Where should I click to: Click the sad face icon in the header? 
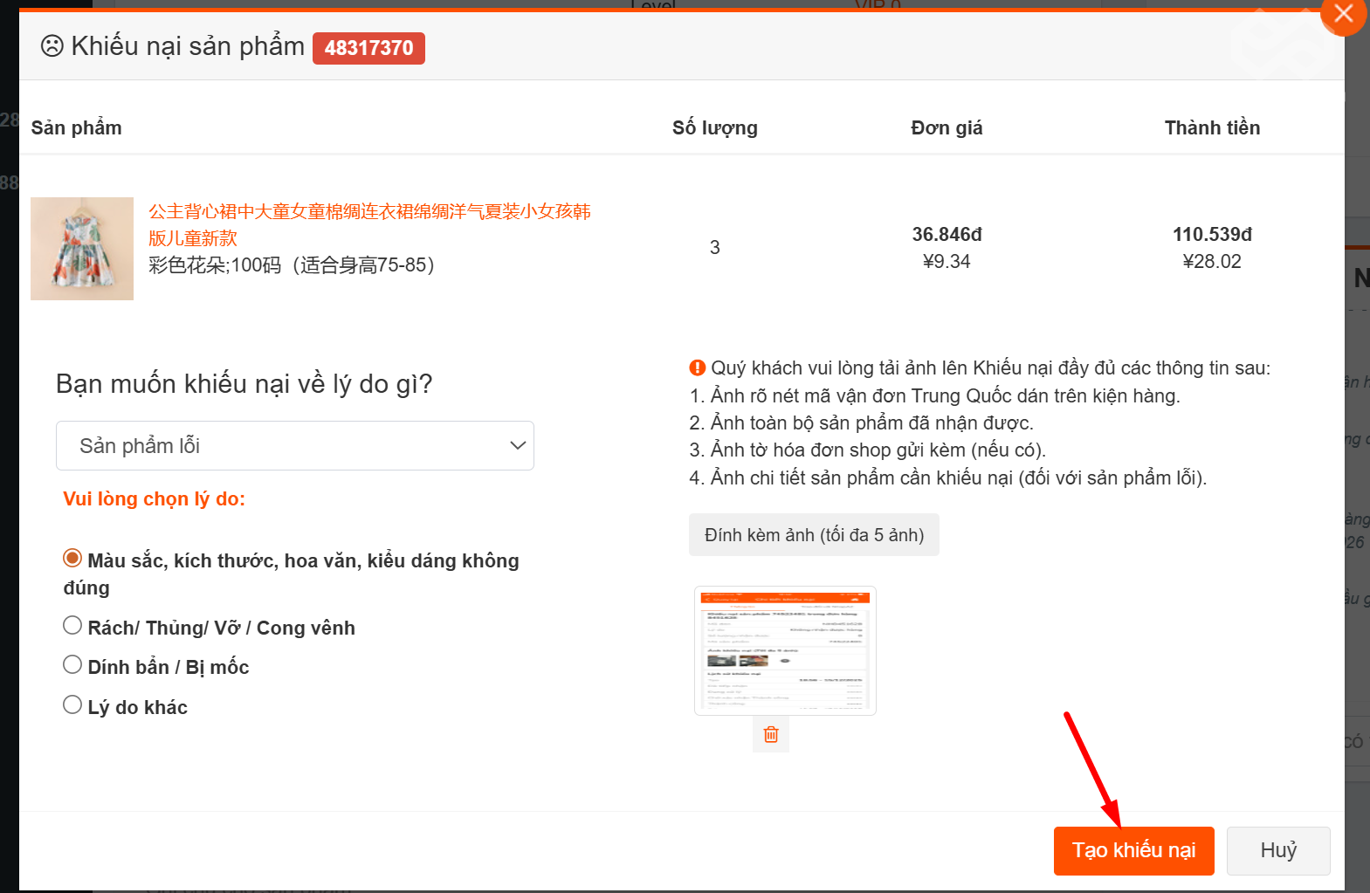pos(52,46)
